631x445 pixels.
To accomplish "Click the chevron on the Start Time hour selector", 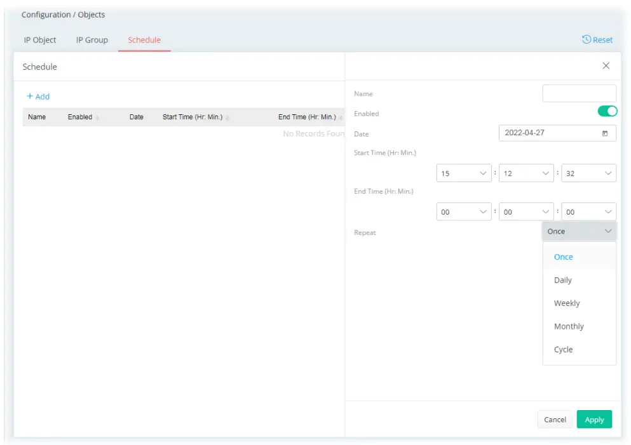I will (484, 173).
